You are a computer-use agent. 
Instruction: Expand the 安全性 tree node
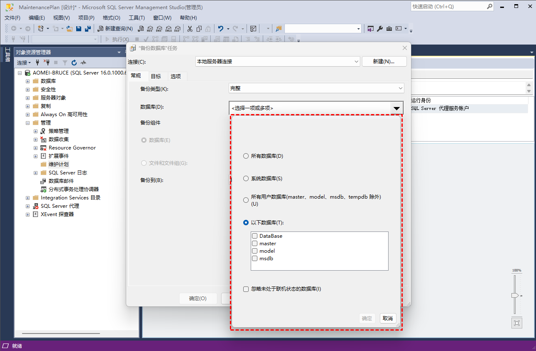click(x=27, y=90)
